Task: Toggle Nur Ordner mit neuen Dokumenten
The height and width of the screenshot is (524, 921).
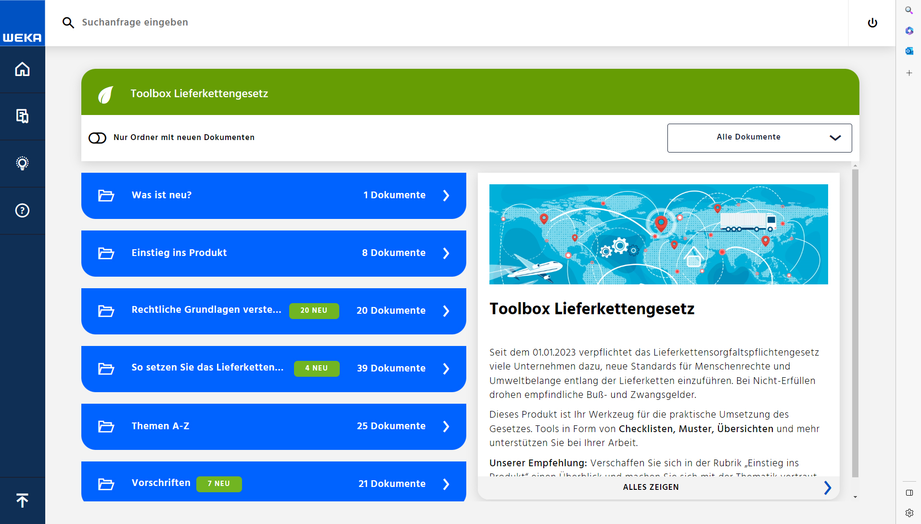Action: (97, 138)
